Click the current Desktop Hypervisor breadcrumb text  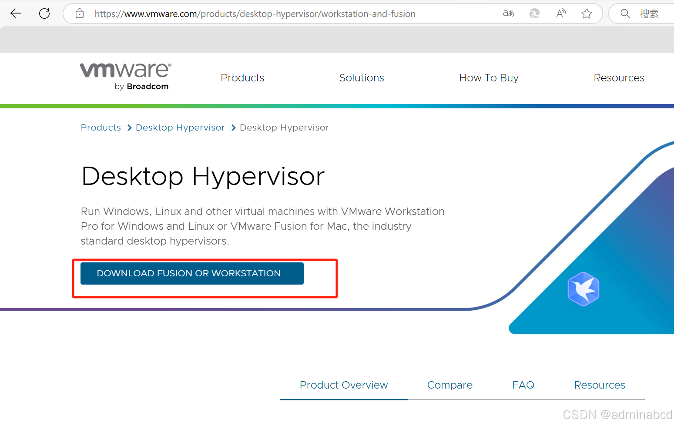[284, 127]
